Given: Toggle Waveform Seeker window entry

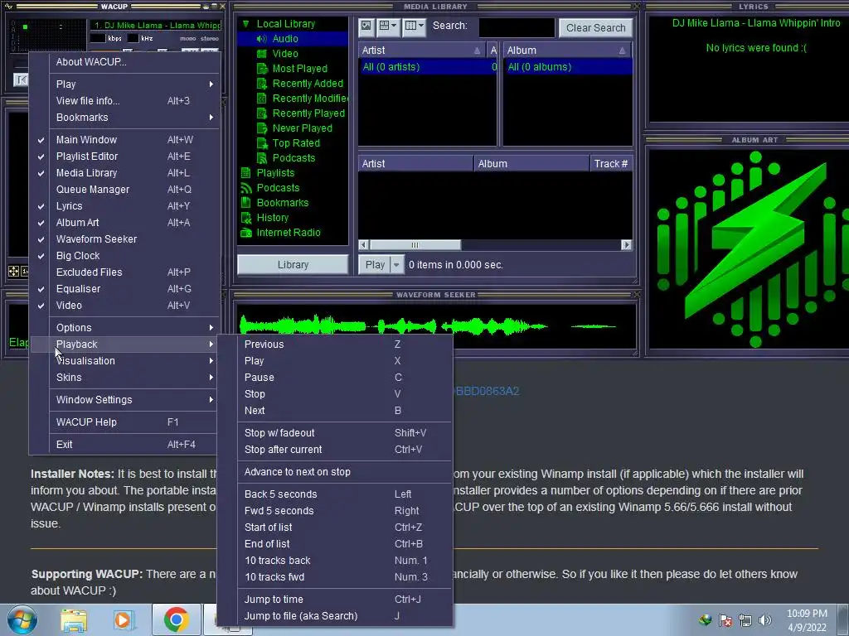Looking at the screenshot, I should coord(125,239).
